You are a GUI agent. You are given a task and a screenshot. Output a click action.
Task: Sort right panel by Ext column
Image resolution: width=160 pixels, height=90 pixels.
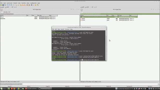pos(109,15)
